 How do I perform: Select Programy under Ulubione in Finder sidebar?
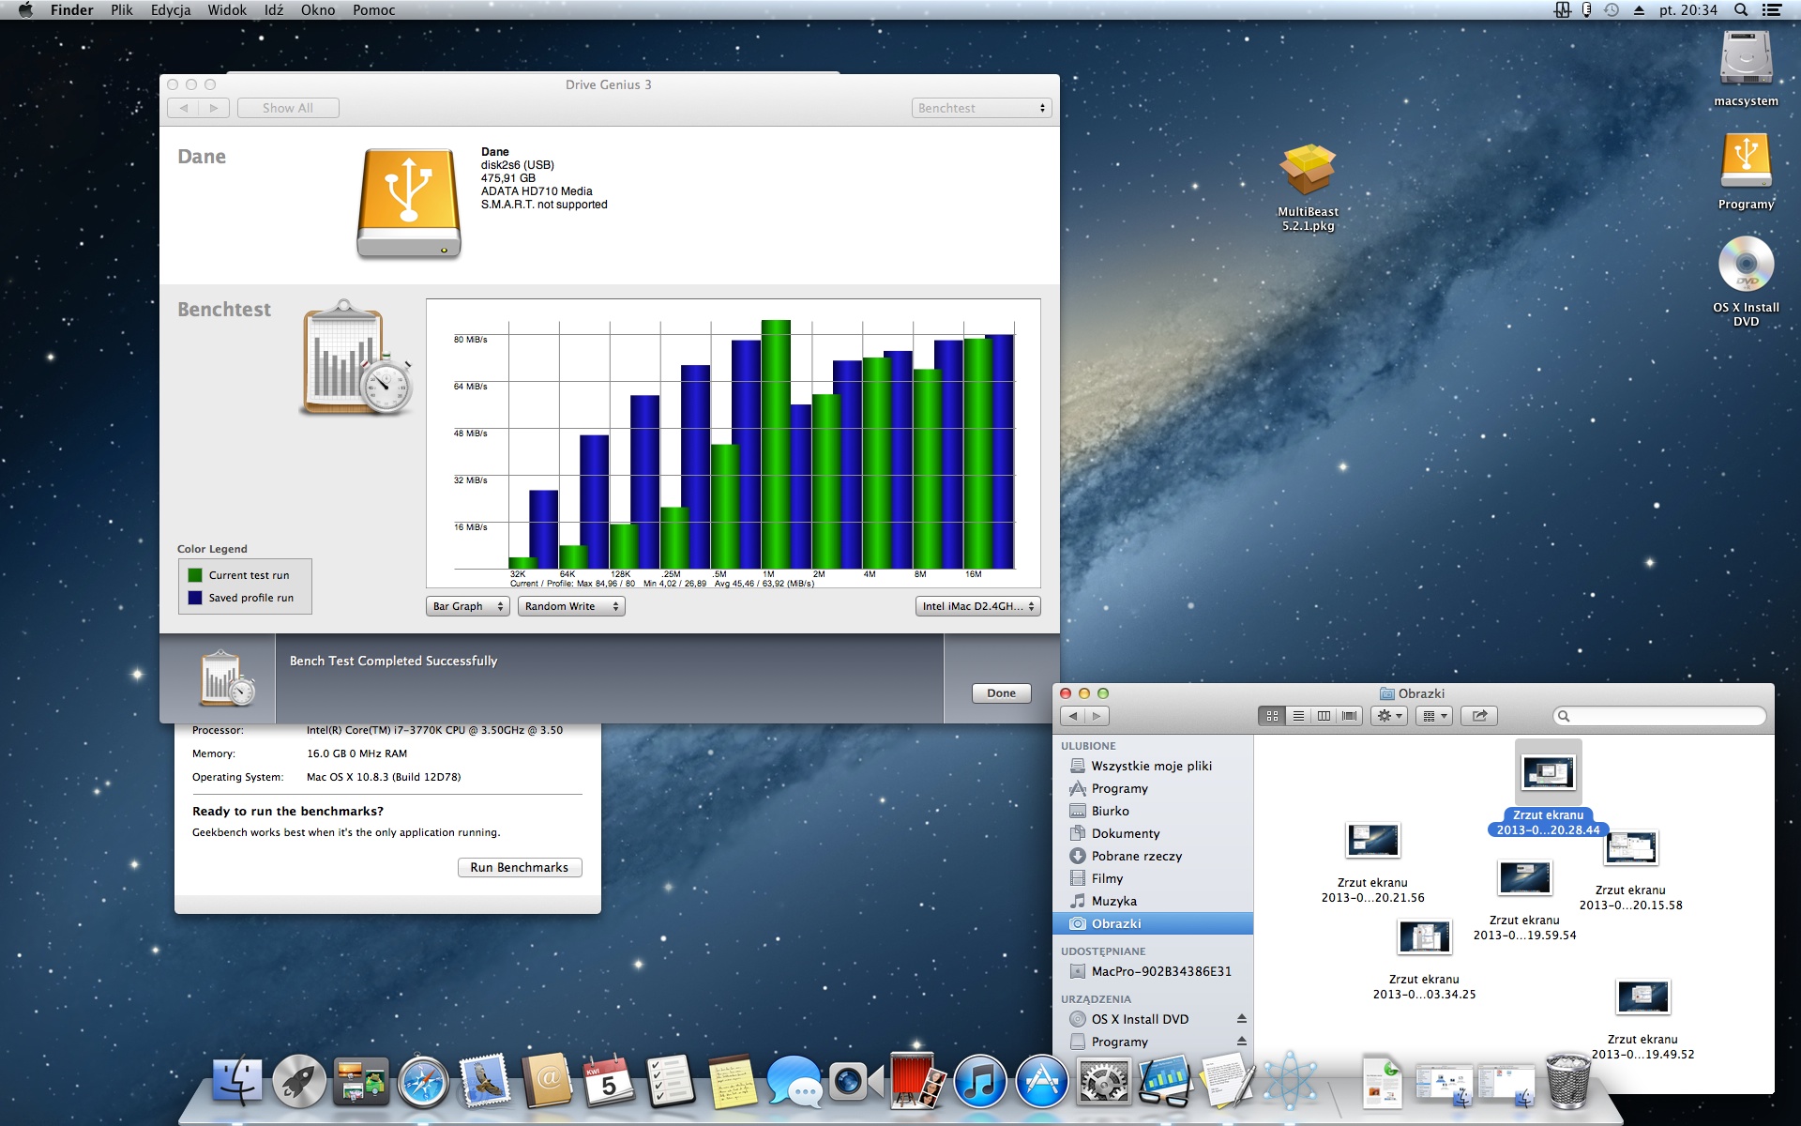[1153, 788]
